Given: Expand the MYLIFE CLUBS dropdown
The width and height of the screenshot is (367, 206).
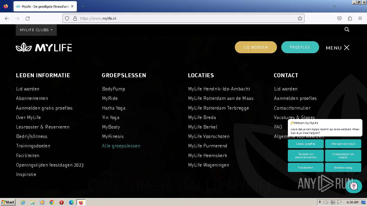Looking at the screenshot, I should pyautogui.click(x=36, y=30).
